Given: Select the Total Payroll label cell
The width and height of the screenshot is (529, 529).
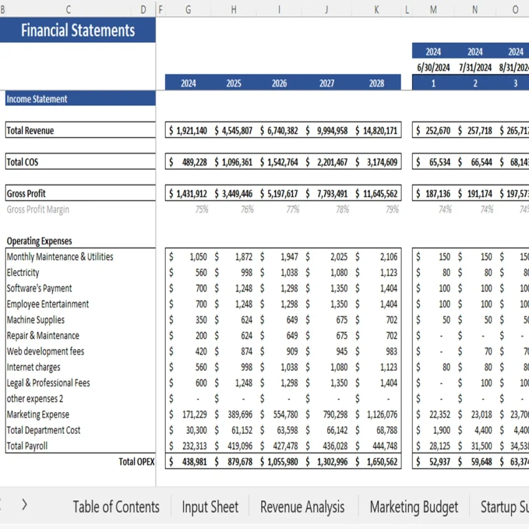Looking at the screenshot, I should [x=27, y=446].
